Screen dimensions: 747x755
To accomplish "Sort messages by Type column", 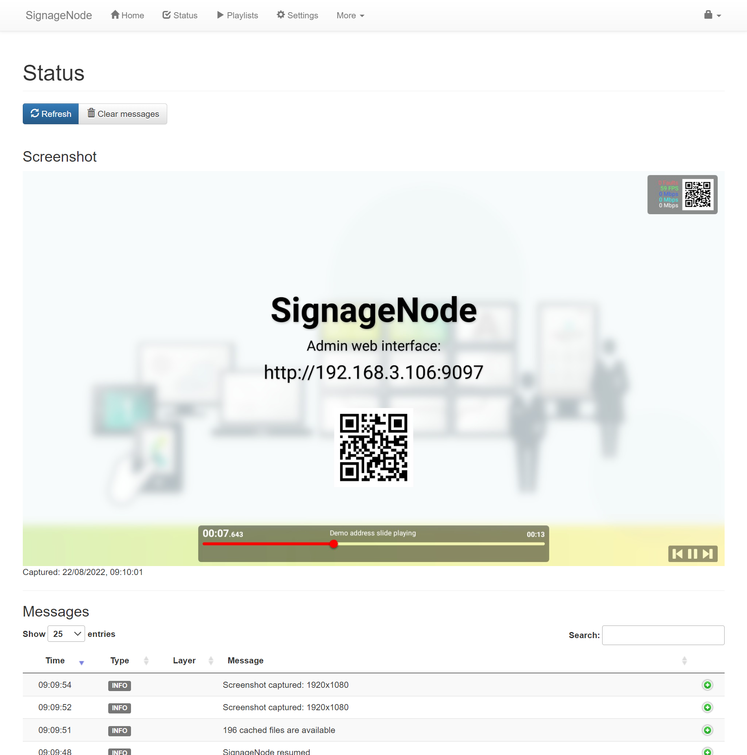I will click(x=120, y=661).
